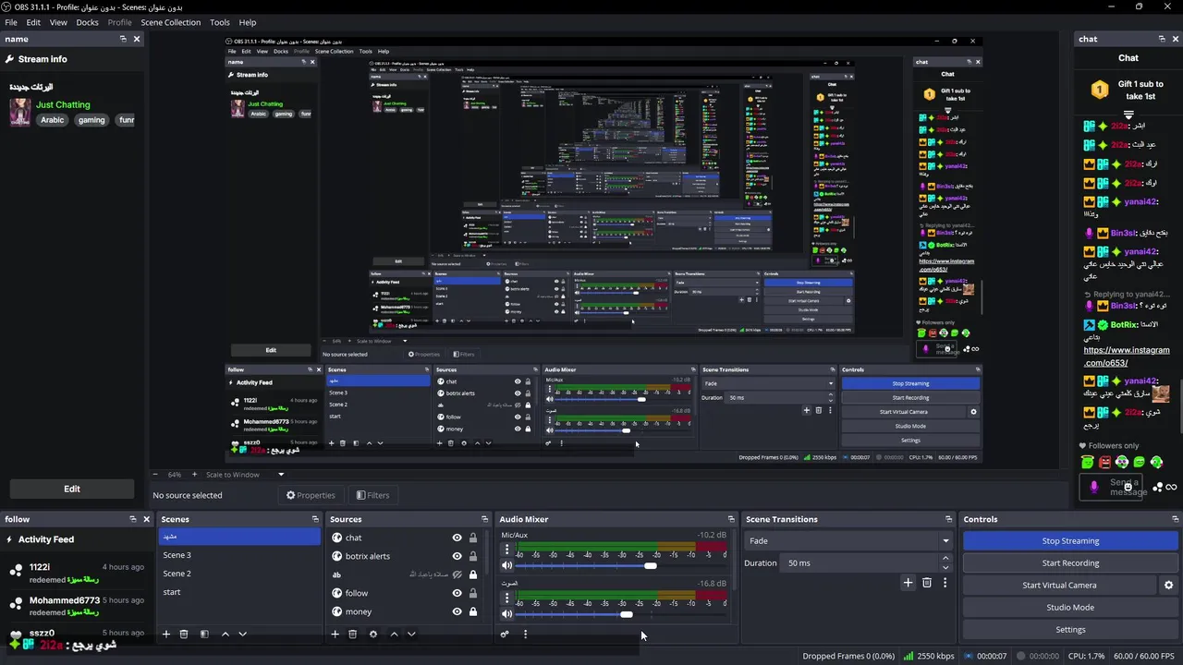Float the Controls dock
The width and height of the screenshot is (1183, 665).
pyautogui.click(x=1176, y=519)
